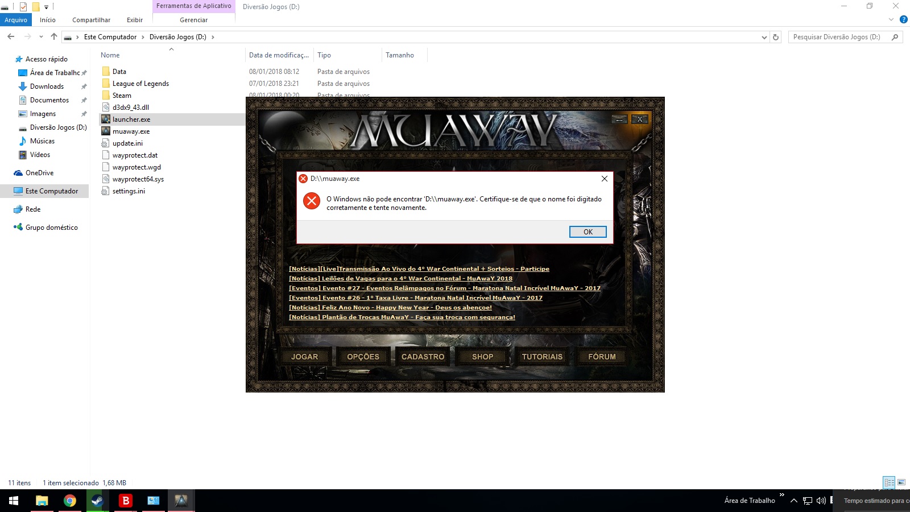Click the Windows Start button
Image resolution: width=910 pixels, height=512 pixels.
tap(14, 501)
